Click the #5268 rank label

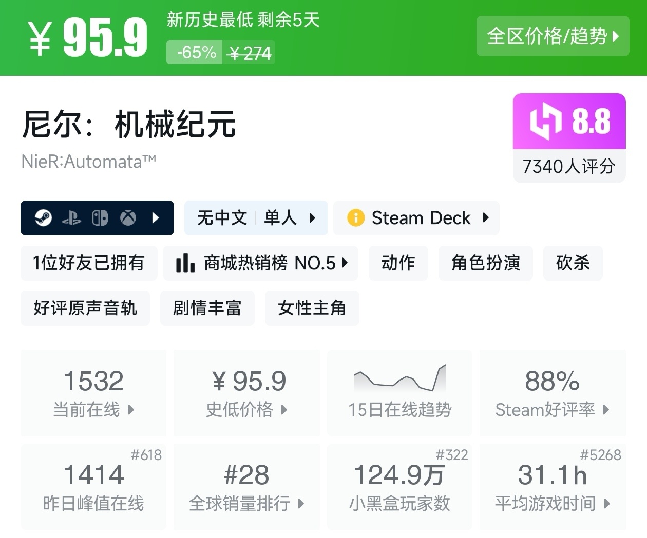(x=601, y=455)
